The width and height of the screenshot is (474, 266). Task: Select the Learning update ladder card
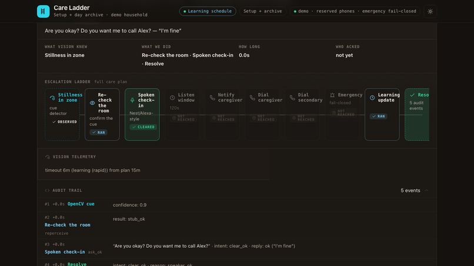click(382, 115)
